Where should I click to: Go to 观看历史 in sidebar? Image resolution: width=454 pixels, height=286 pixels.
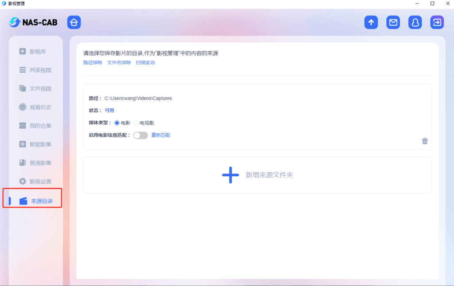point(40,107)
